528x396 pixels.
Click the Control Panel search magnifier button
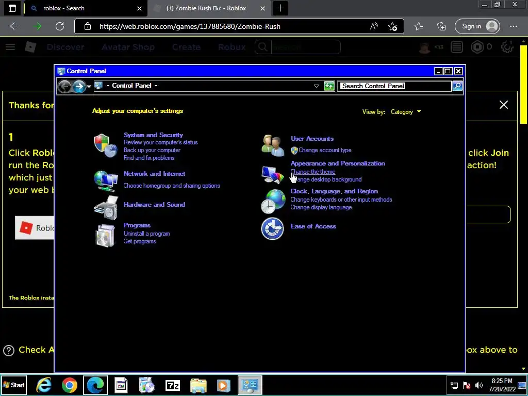tap(457, 86)
